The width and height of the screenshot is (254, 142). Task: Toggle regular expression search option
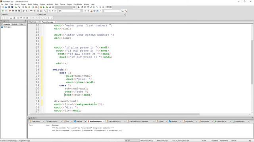100,11
